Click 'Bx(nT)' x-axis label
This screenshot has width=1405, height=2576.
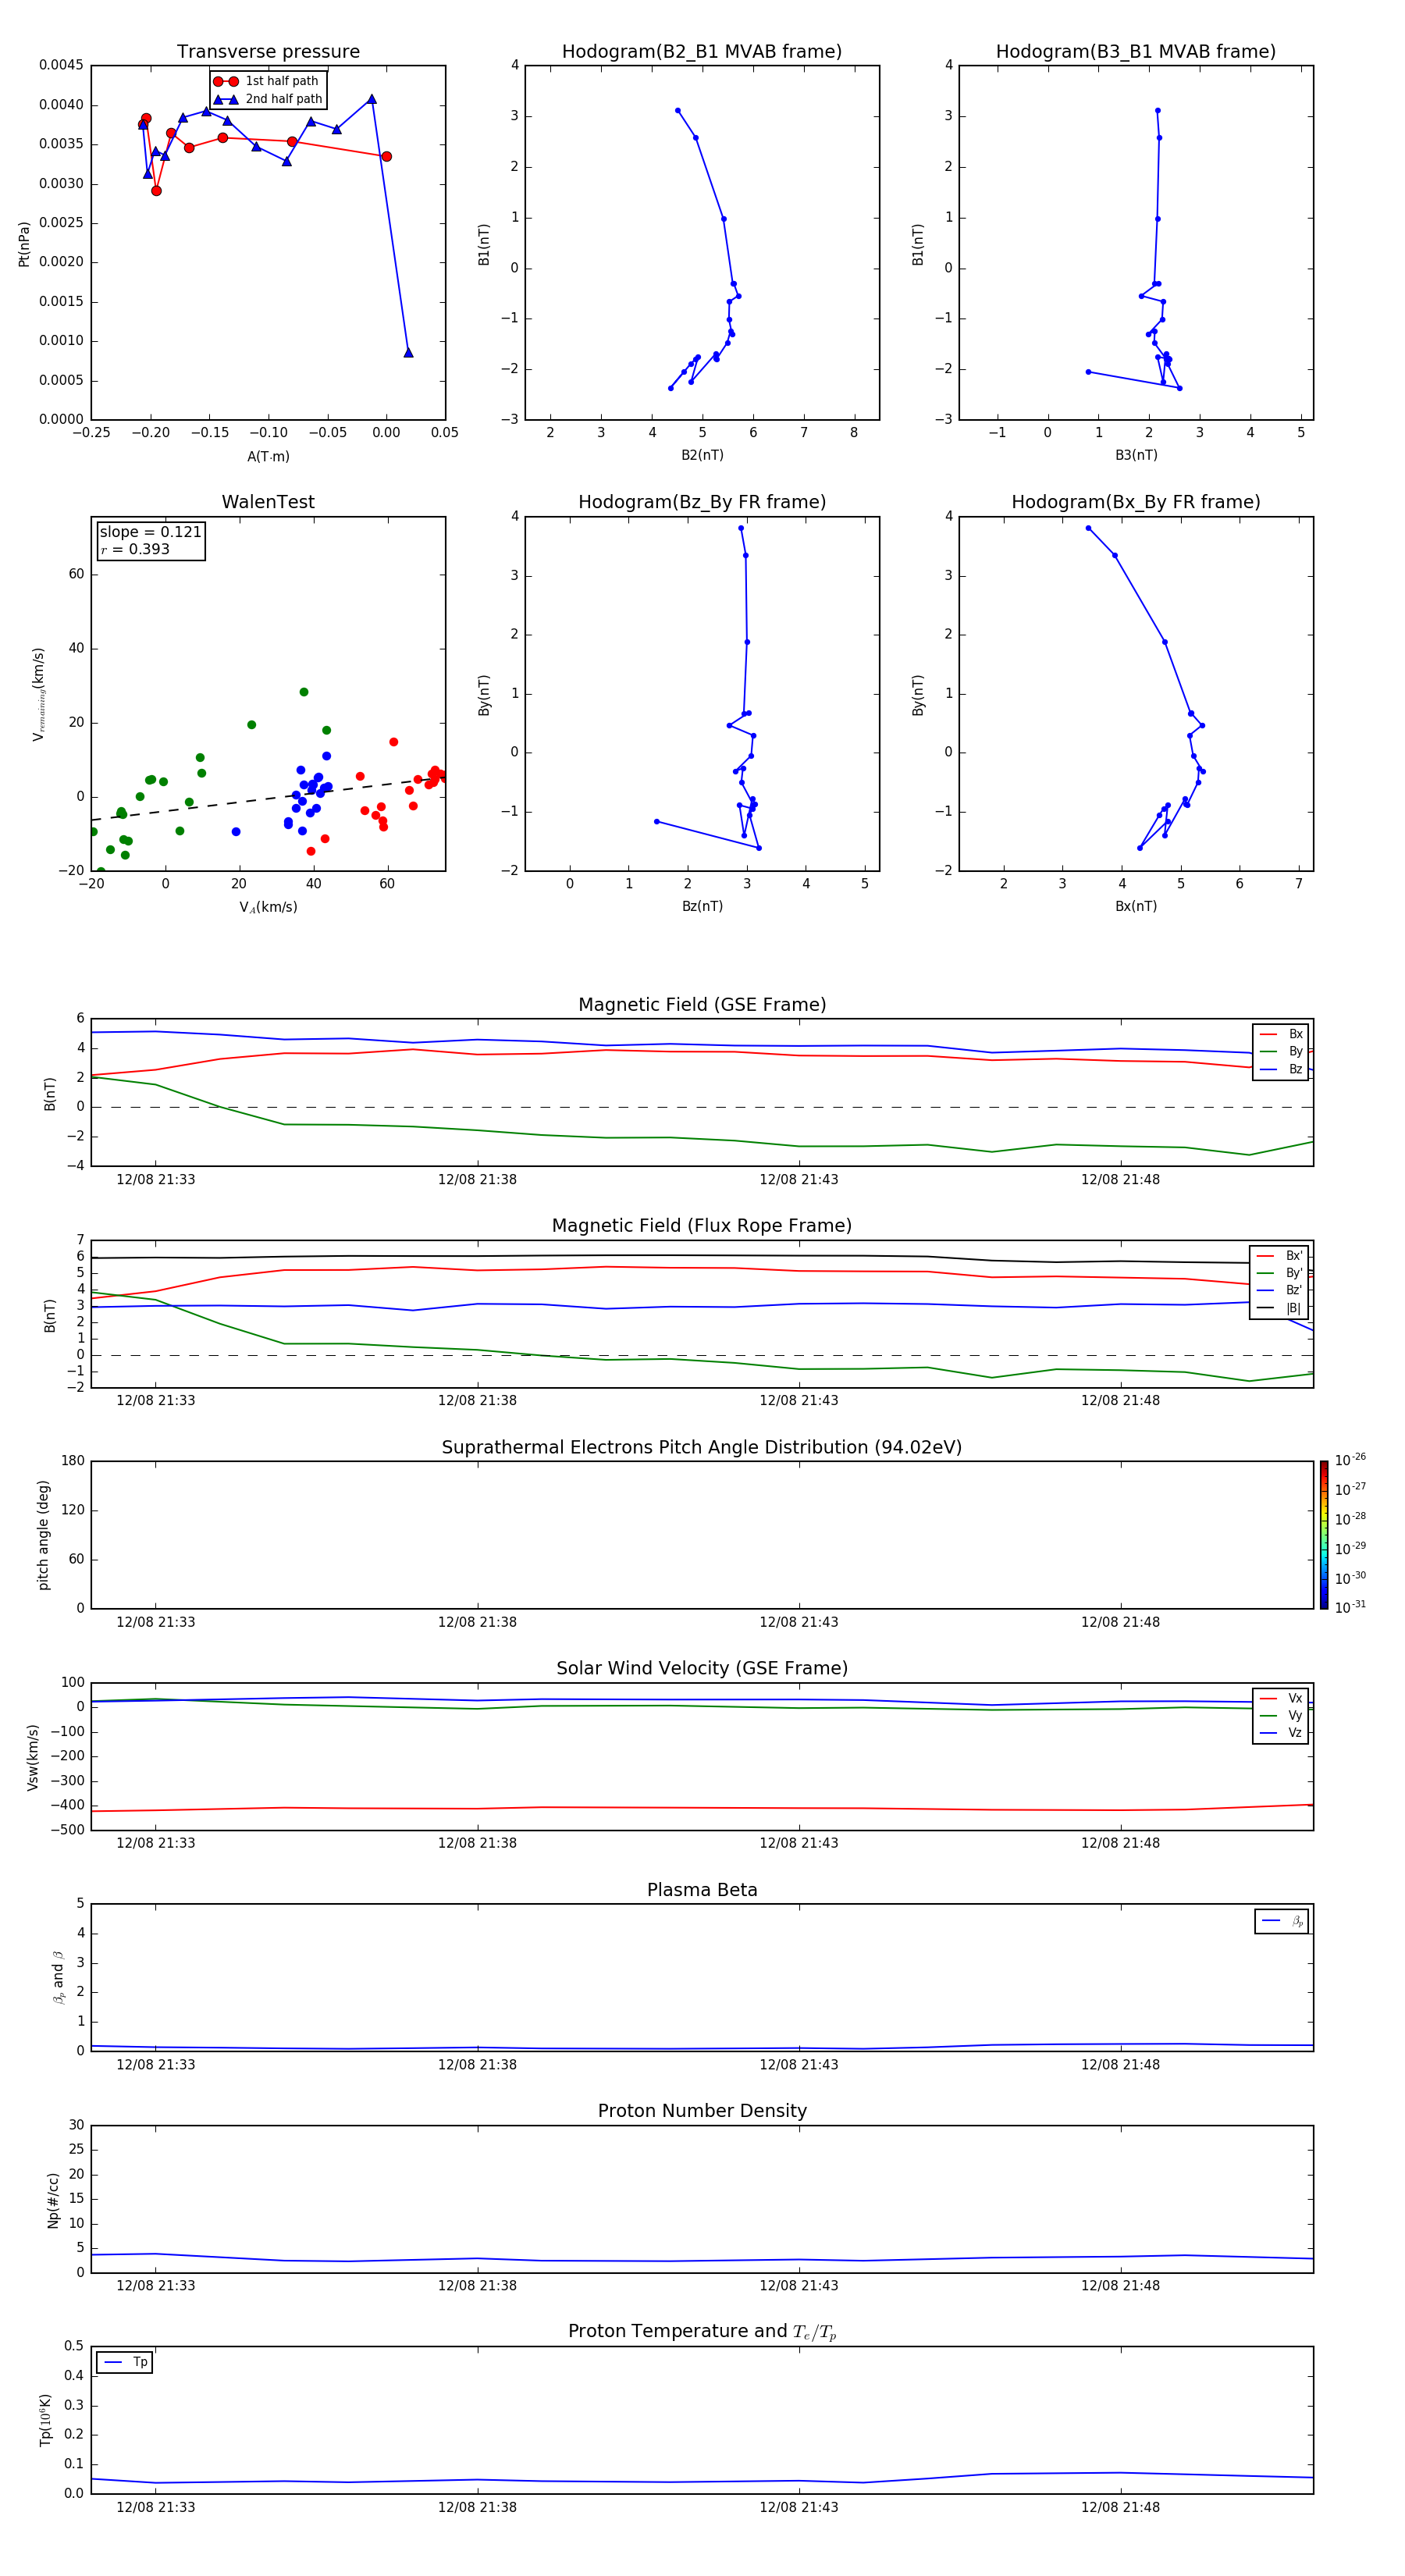tap(1136, 906)
